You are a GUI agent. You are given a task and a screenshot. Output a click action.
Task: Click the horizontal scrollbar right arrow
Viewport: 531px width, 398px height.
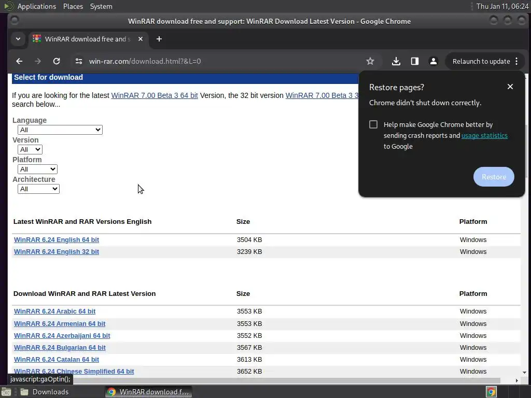point(517,381)
